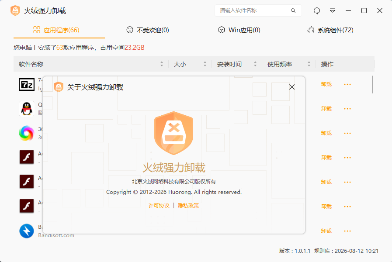392x262 pixels.
Task: Click 规则库：2026-08-12 10:21 text
Action: click(x=346, y=251)
